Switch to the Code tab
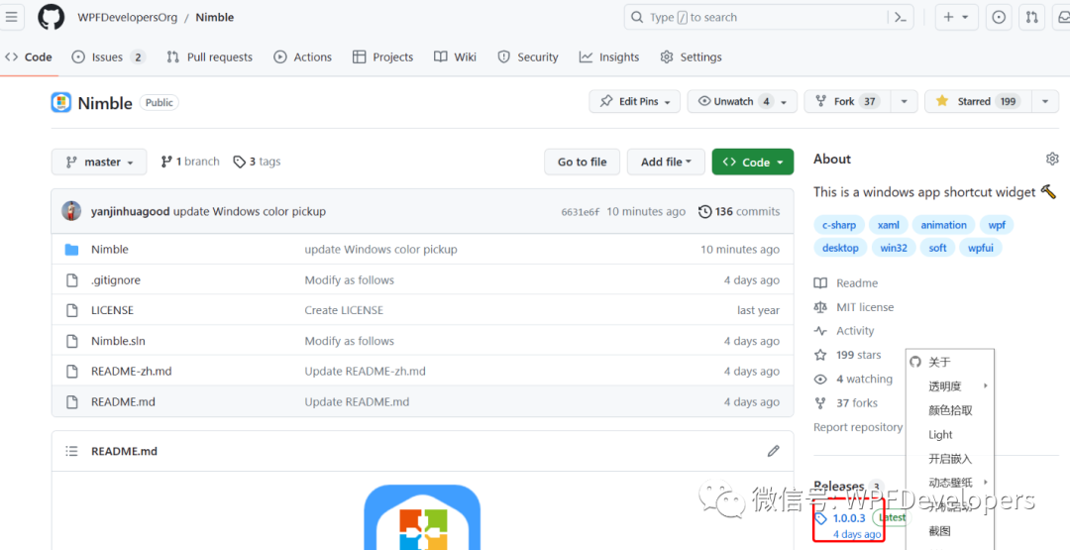Screen dimensions: 1070x550 (29, 57)
